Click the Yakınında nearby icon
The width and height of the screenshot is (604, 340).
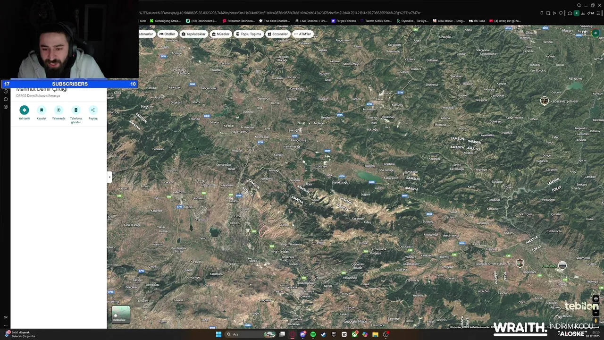click(x=59, y=110)
